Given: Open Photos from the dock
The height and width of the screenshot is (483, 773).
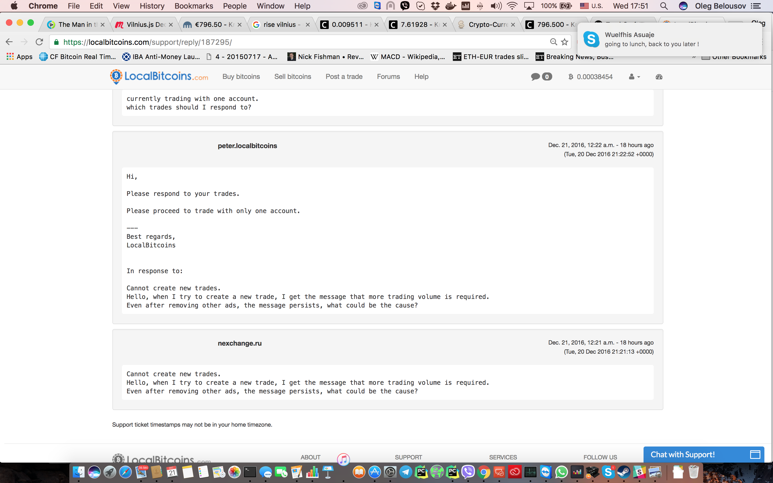Looking at the screenshot, I should coord(234,472).
